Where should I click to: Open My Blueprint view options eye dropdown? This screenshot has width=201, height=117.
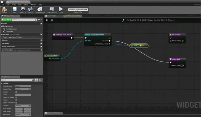coord(40,19)
